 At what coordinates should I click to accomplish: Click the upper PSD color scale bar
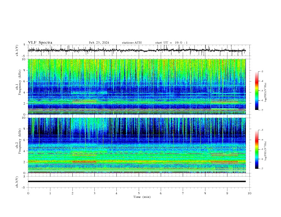257,91
